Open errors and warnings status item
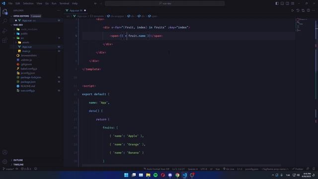 point(26,169)
